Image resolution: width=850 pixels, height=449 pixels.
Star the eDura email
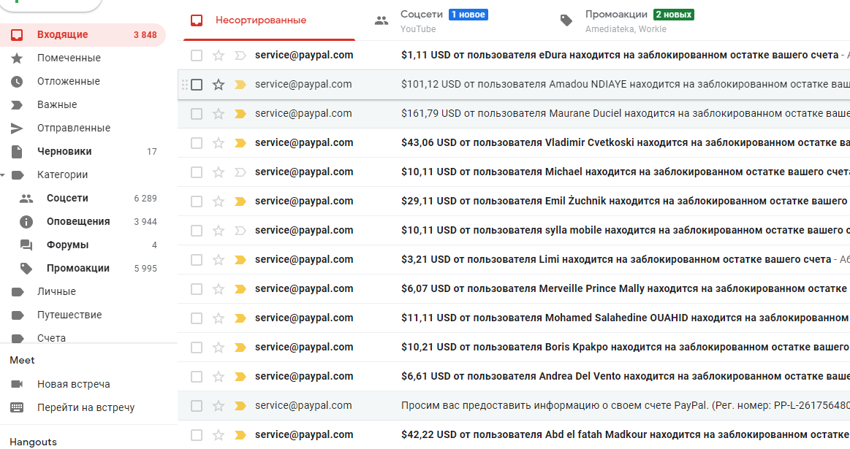coord(219,55)
